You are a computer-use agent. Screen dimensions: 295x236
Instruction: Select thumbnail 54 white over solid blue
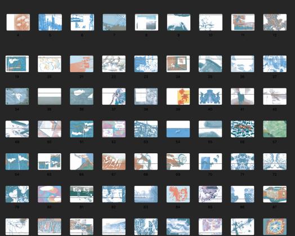point(178,129)
